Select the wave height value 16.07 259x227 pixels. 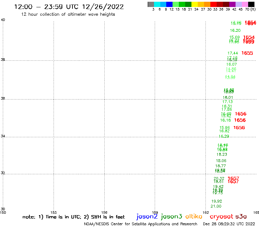(231, 65)
